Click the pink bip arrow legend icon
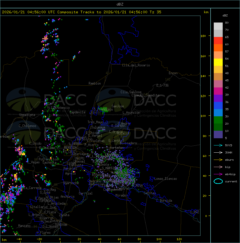Image resolution: width=240 pixels, height=243 pixels. point(218,167)
